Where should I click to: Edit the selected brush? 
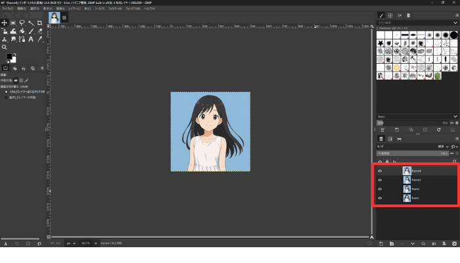click(x=383, y=130)
